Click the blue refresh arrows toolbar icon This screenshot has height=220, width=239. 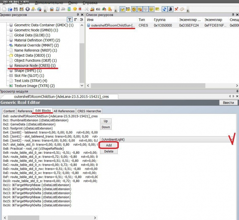164,9
